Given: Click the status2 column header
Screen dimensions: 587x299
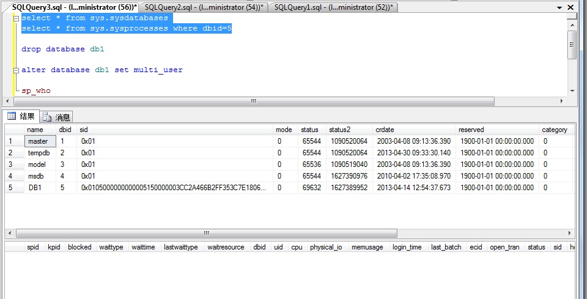Looking at the screenshot, I should click(x=339, y=130).
